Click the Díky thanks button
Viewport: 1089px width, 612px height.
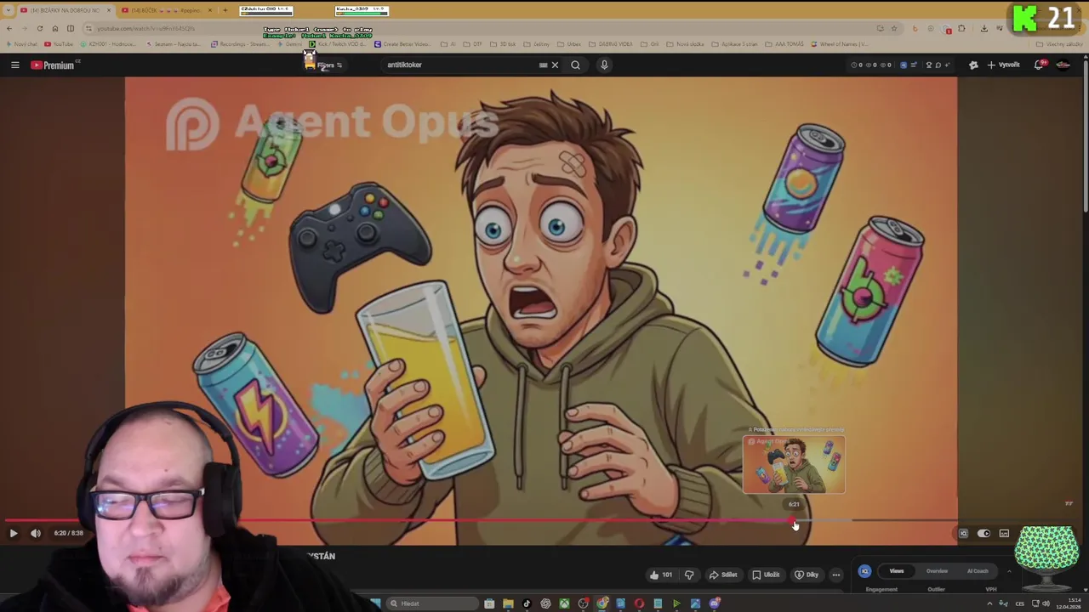[807, 575]
